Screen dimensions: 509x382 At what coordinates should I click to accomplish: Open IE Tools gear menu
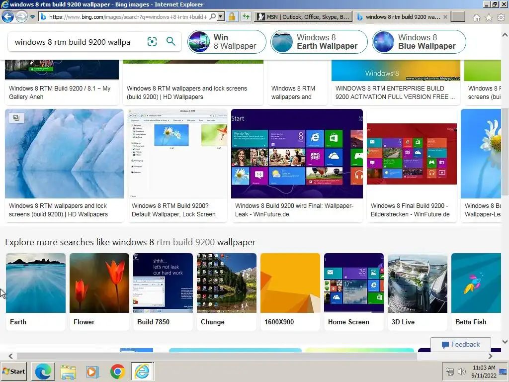(501, 17)
